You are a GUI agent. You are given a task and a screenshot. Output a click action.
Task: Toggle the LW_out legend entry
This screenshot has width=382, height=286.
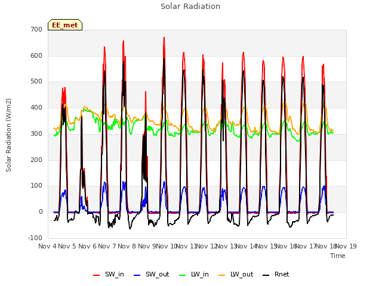point(236,275)
